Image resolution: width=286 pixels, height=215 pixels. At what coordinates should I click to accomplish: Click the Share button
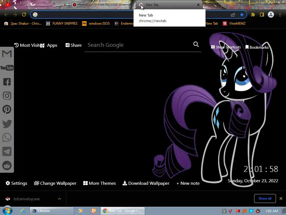click(x=73, y=45)
